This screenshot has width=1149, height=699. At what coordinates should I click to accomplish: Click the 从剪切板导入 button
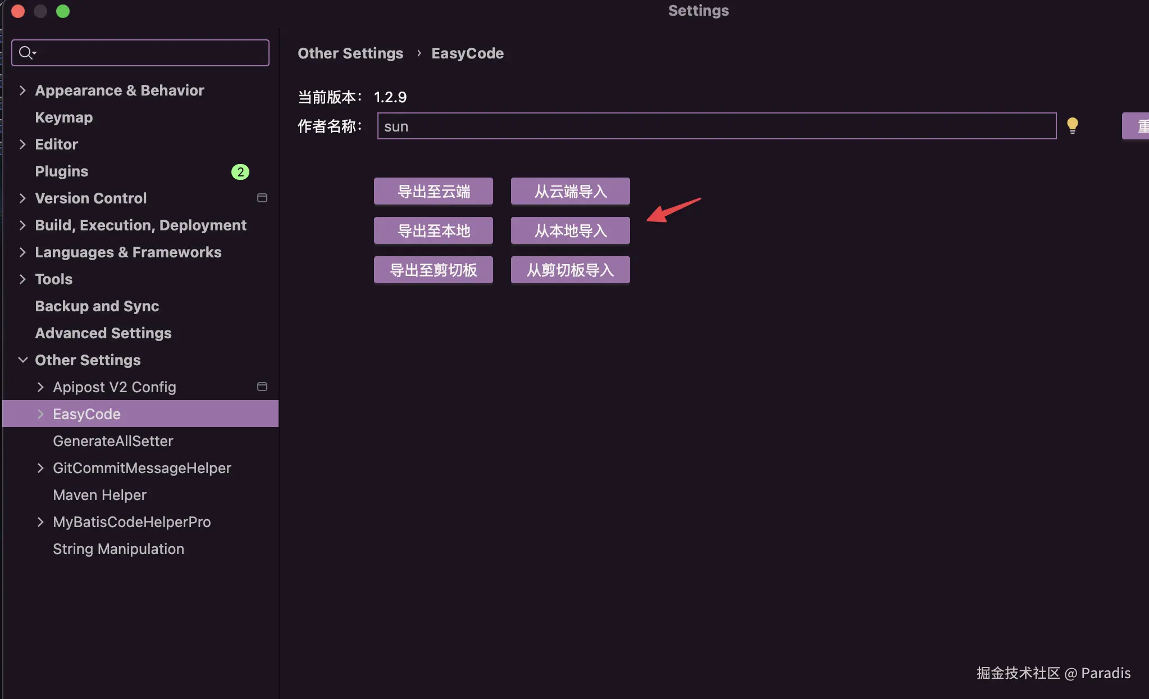click(x=569, y=270)
